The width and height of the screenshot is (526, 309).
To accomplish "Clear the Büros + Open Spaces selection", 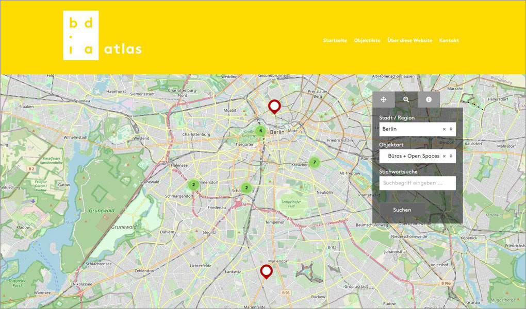I will click(444, 156).
